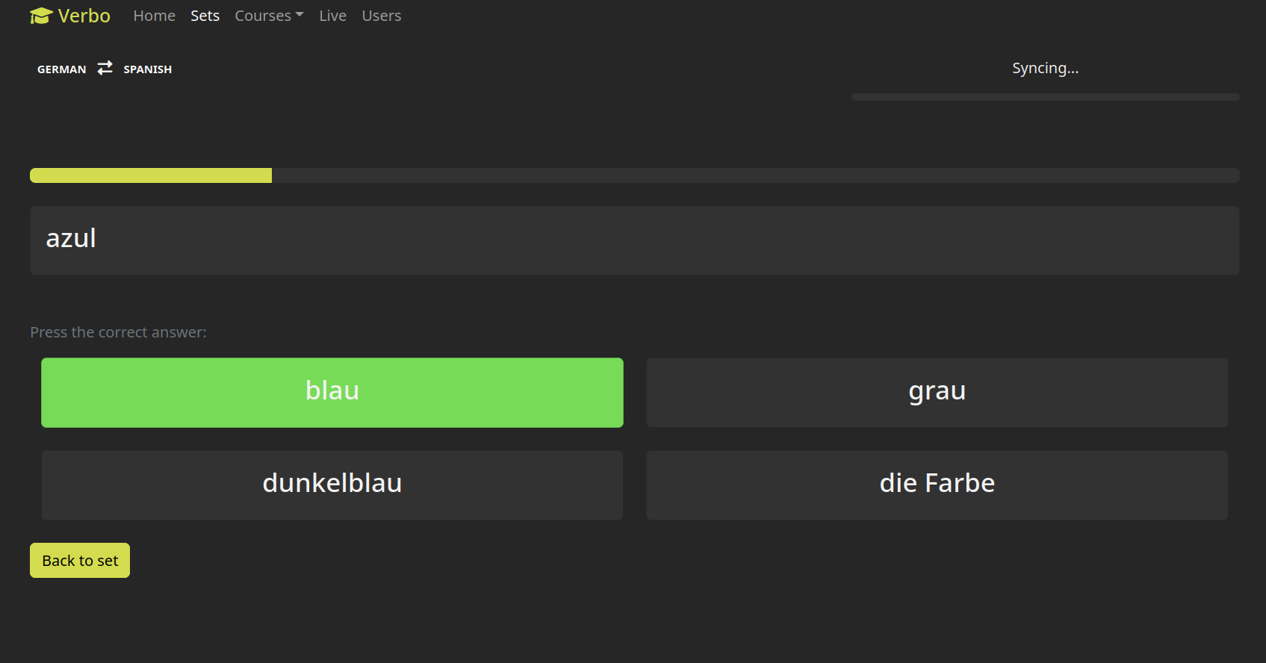Open the Users page
1266x663 pixels.
click(381, 15)
